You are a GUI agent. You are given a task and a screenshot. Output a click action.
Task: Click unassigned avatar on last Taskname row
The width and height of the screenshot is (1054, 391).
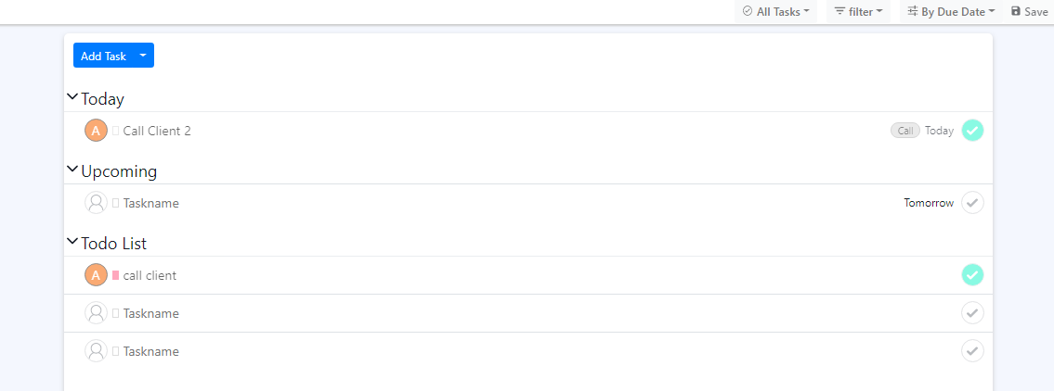pyautogui.click(x=96, y=351)
